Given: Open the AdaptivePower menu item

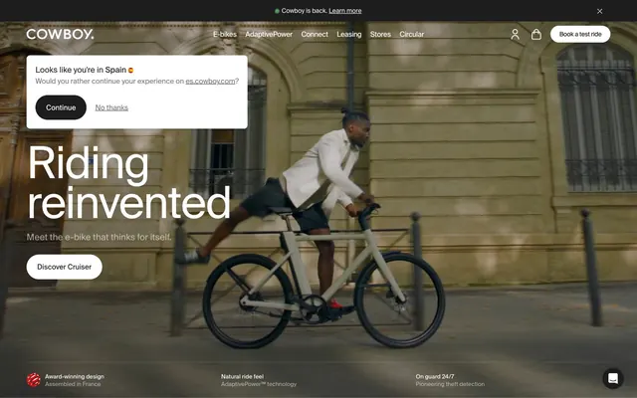Looking at the screenshot, I should [x=269, y=34].
